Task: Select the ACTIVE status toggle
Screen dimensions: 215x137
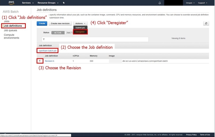Action: coord(58,33)
